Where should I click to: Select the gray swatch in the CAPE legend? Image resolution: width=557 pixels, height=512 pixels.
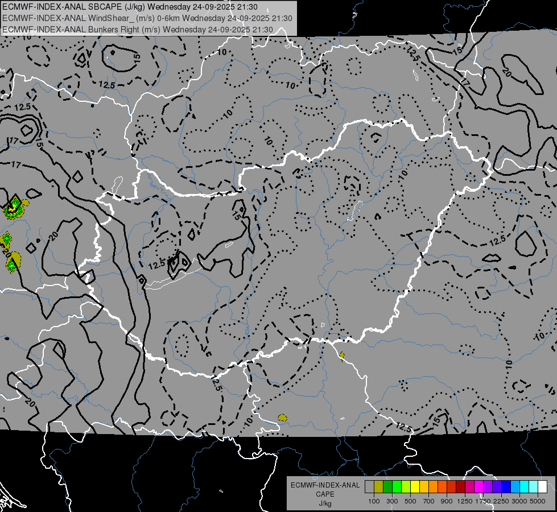(x=369, y=487)
